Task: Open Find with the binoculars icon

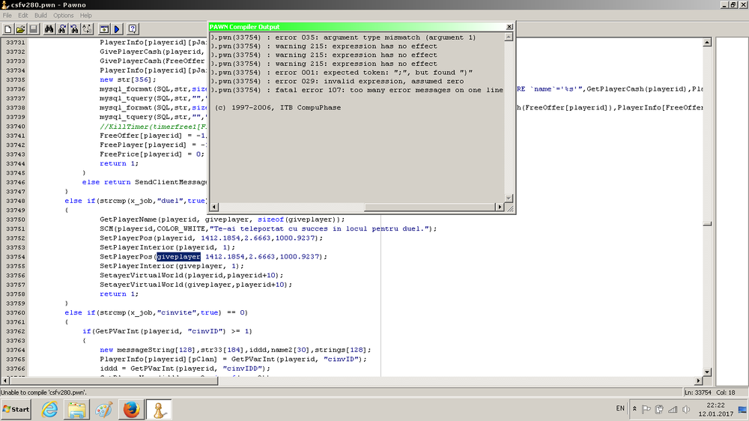Action: click(49, 29)
